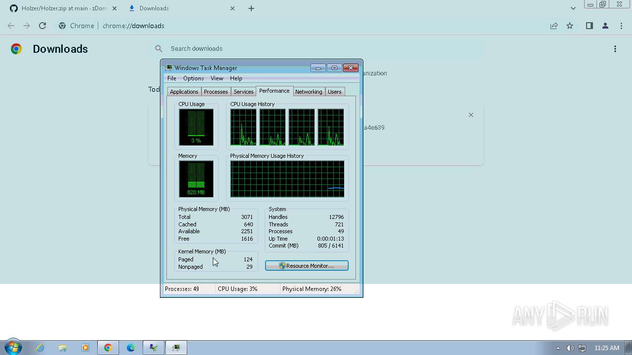The width and height of the screenshot is (632, 355).
Task: Open the Chrome tab search dropdown
Action: point(573,8)
